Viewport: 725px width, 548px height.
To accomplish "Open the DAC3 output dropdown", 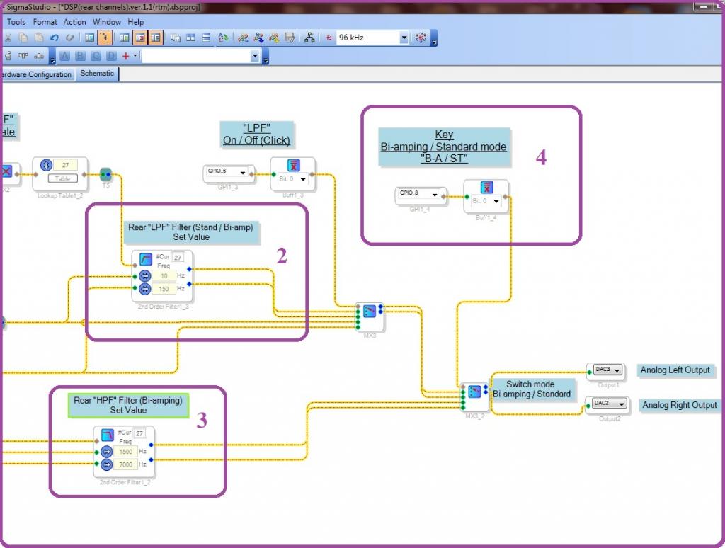I will (617, 370).
